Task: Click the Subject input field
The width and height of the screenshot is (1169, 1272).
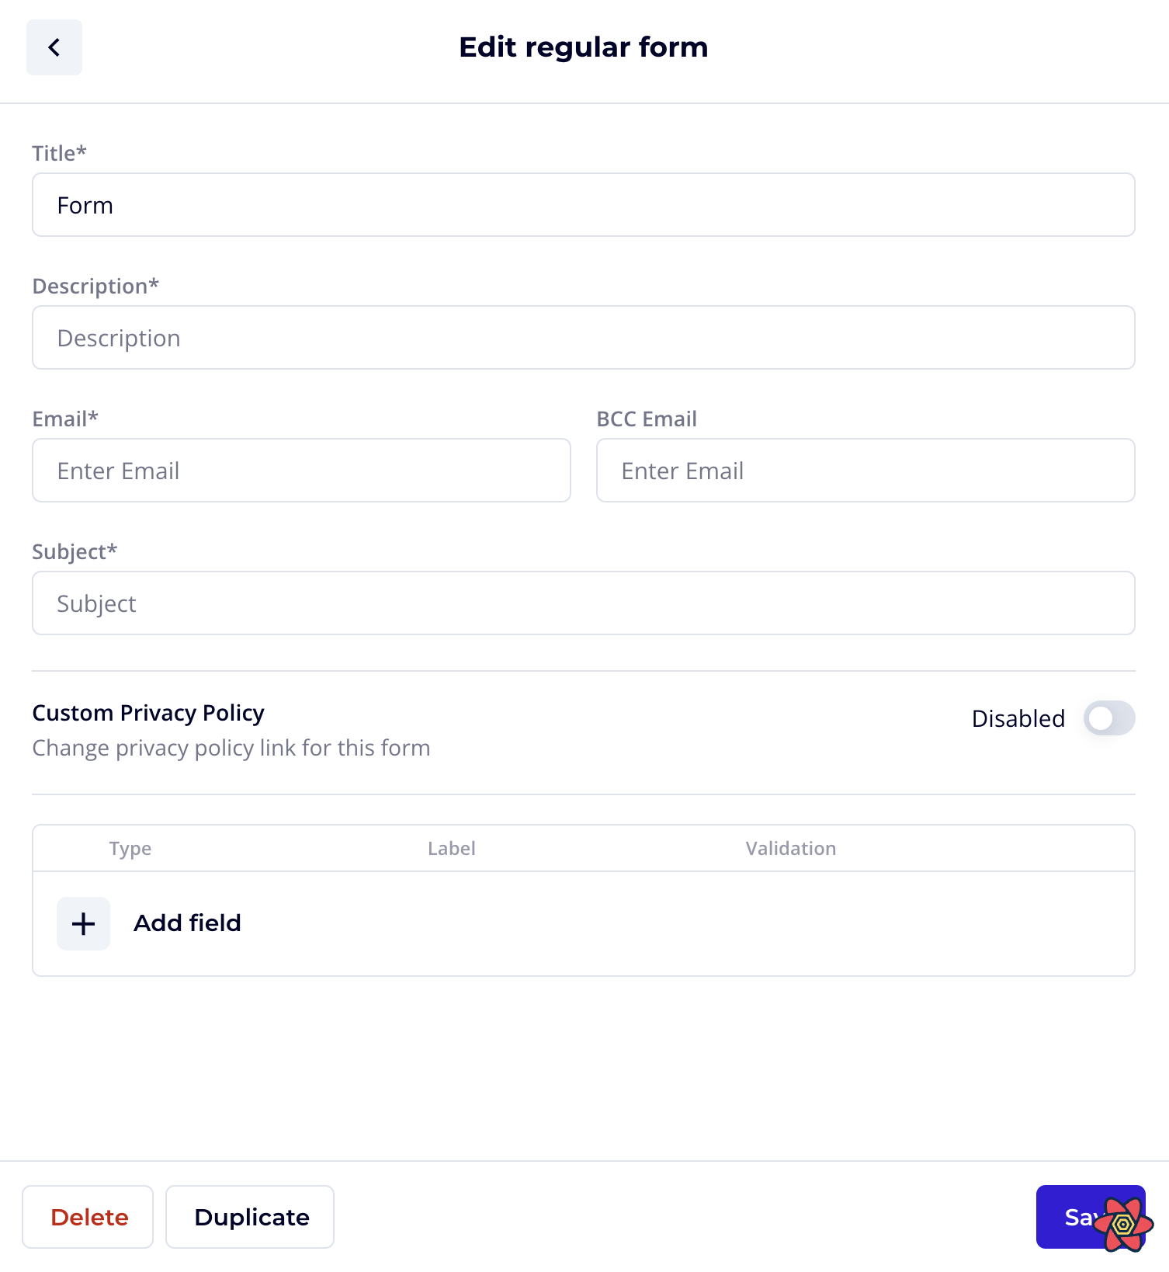Action: 583,603
